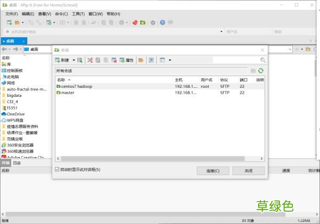Open help with the blue question icon
Screen dimensions: 320x224
(163, 22)
